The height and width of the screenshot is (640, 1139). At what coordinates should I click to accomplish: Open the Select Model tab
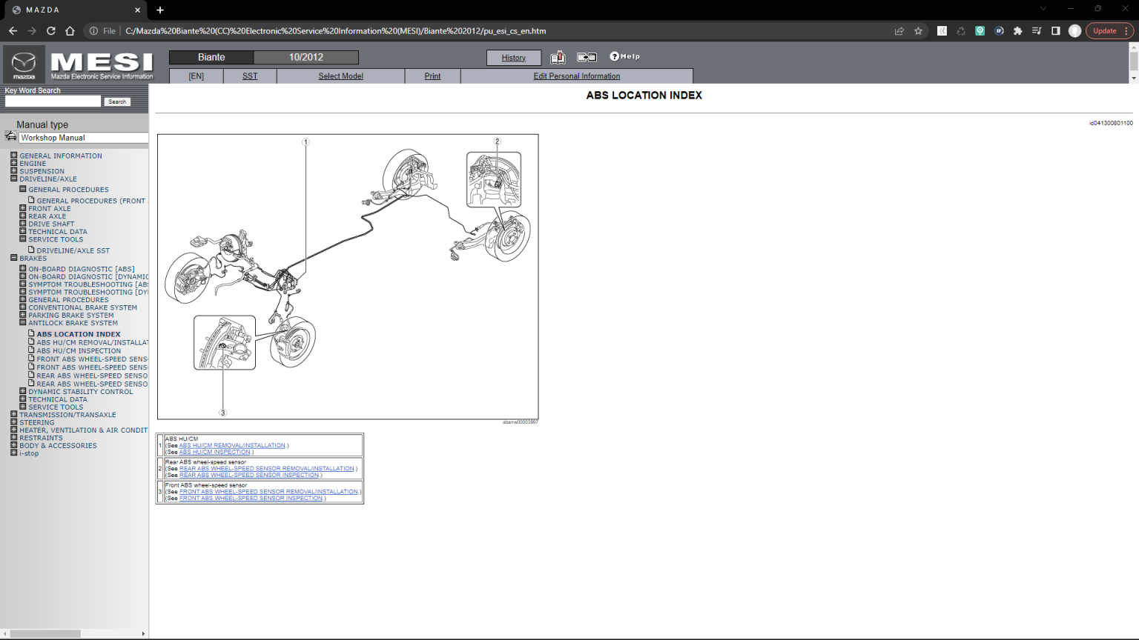coord(340,76)
